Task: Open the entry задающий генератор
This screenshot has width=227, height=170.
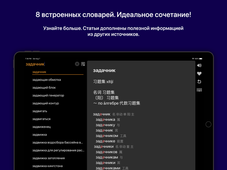Action: (x=48, y=95)
